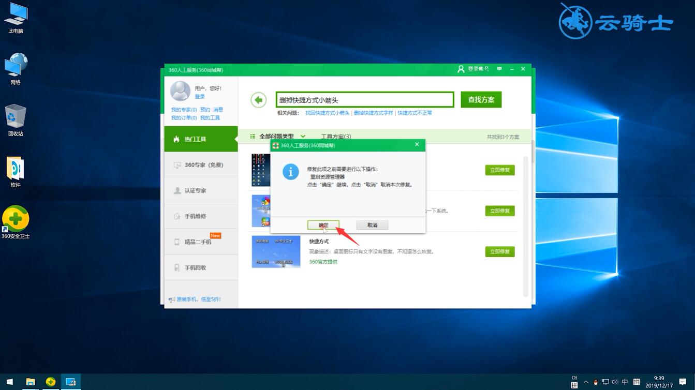Open the first solution thumbnail
This screenshot has width=695, height=390.
pyautogui.click(x=261, y=170)
